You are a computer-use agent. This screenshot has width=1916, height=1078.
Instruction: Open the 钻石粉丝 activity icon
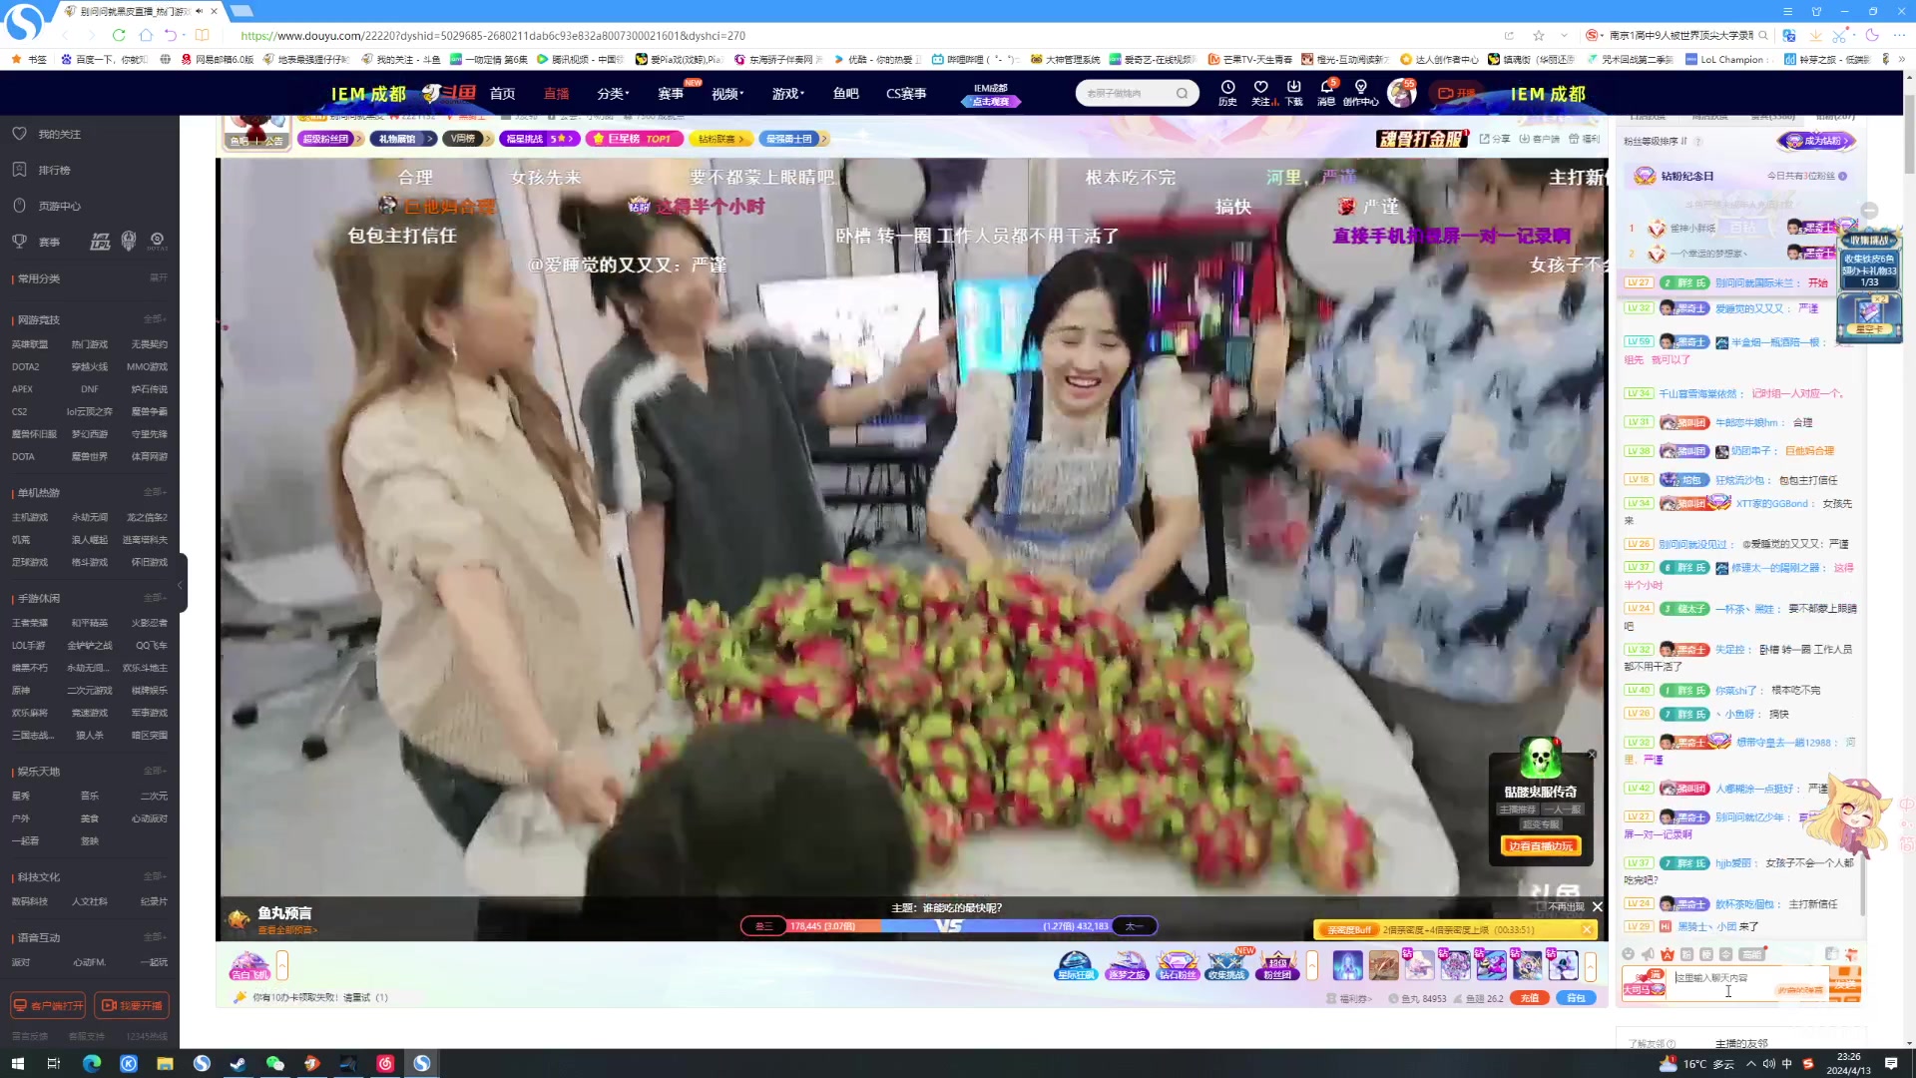tap(1178, 966)
